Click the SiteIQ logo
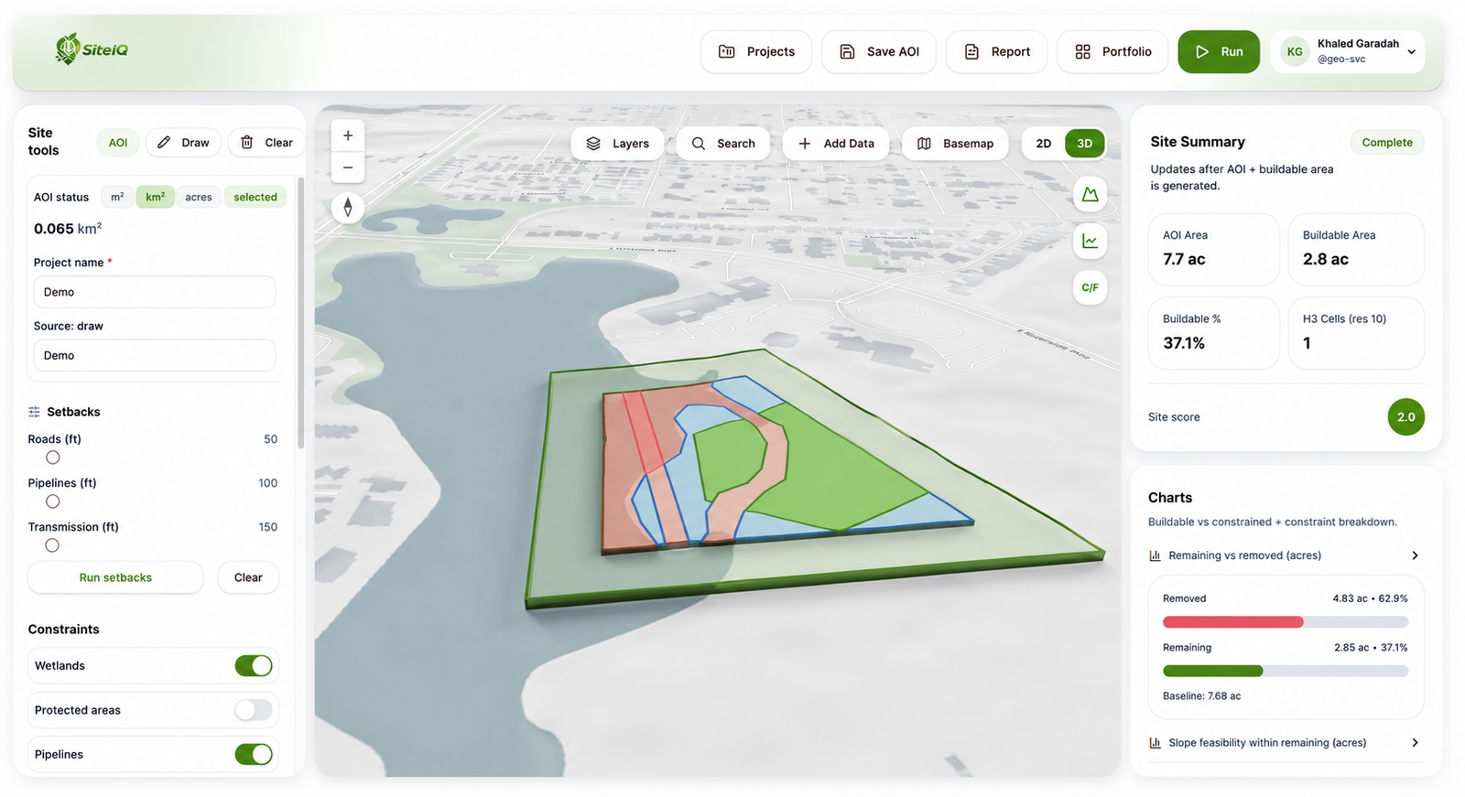Viewport: 1465px width, 797px height. pyautogui.click(x=92, y=49)
